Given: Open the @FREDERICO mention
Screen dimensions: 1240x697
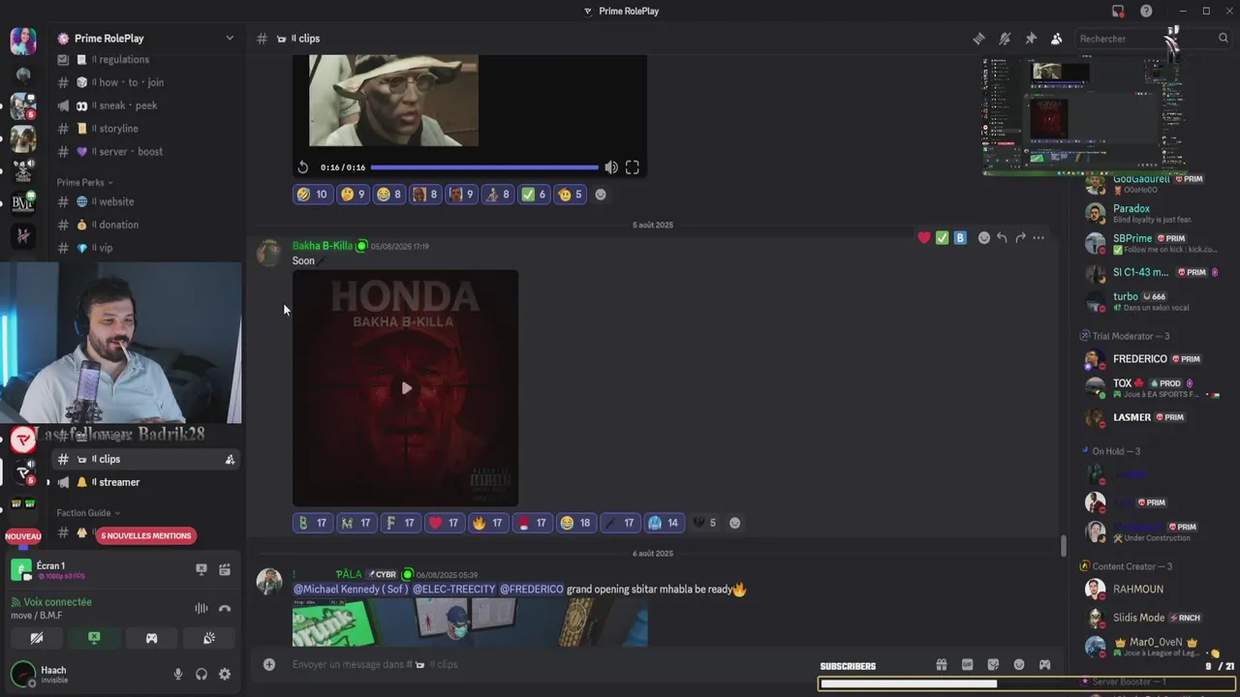Looking at the screenshot, I should 531,589.
